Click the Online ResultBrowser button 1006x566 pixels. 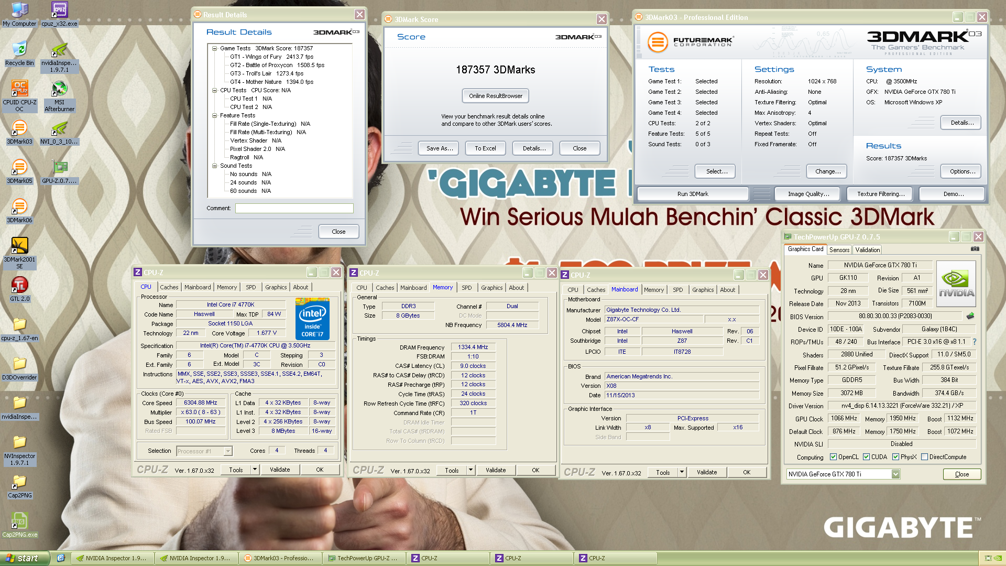click(x=495, y=96)
